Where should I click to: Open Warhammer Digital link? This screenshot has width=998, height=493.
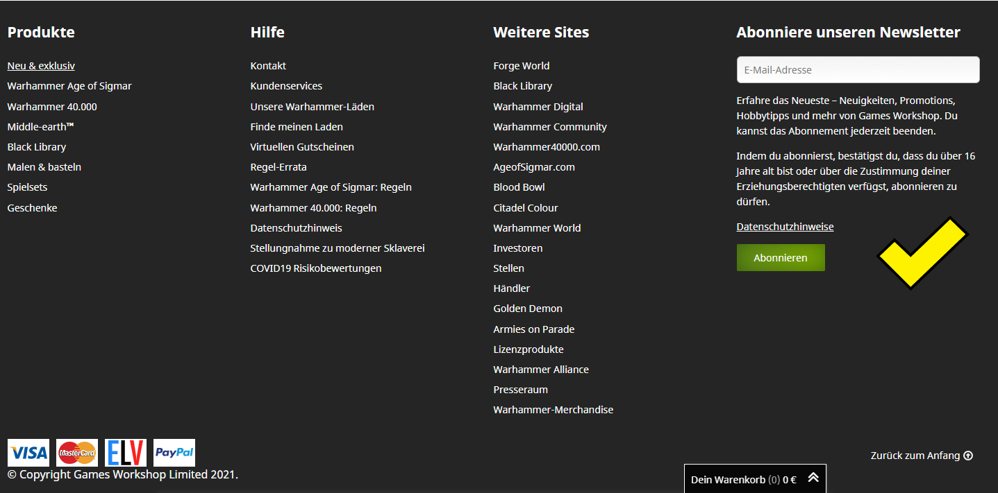(x=538, y=107)
